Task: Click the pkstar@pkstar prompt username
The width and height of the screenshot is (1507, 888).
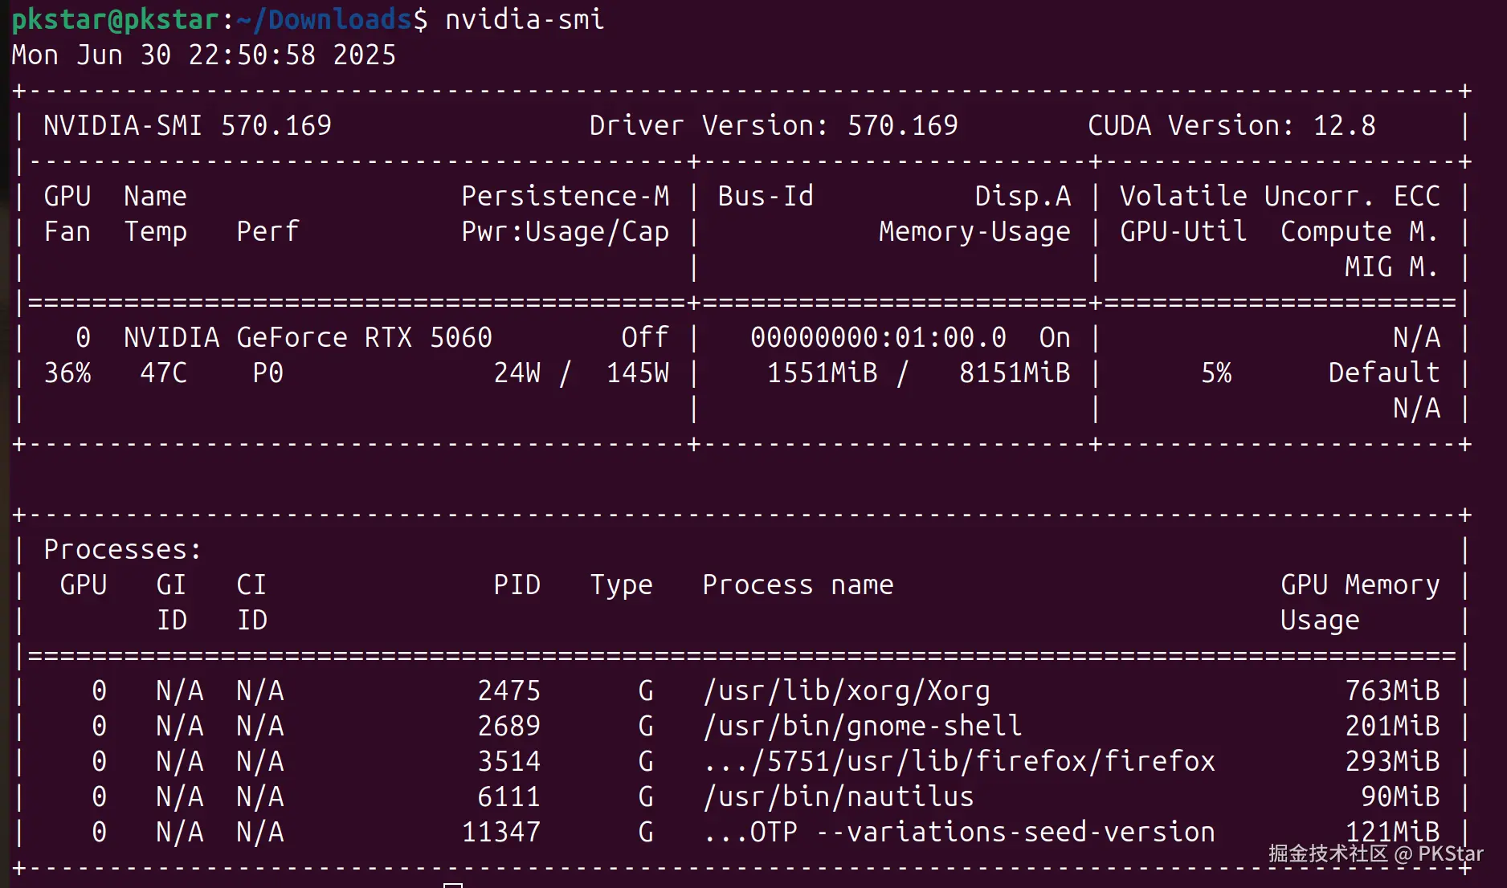Action: pyautogui.click(x=115, y=19)
